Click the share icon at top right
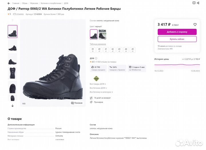The height and width of the screenshot is (150, 206). coord(198,3)
